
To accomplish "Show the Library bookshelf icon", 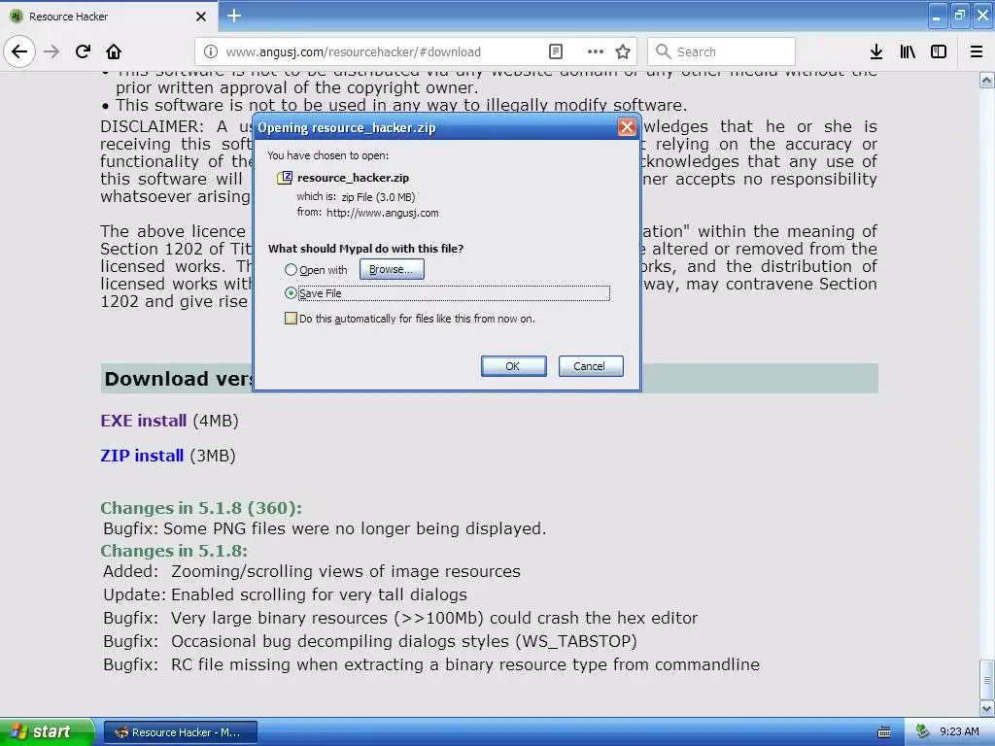I will 908,51.
